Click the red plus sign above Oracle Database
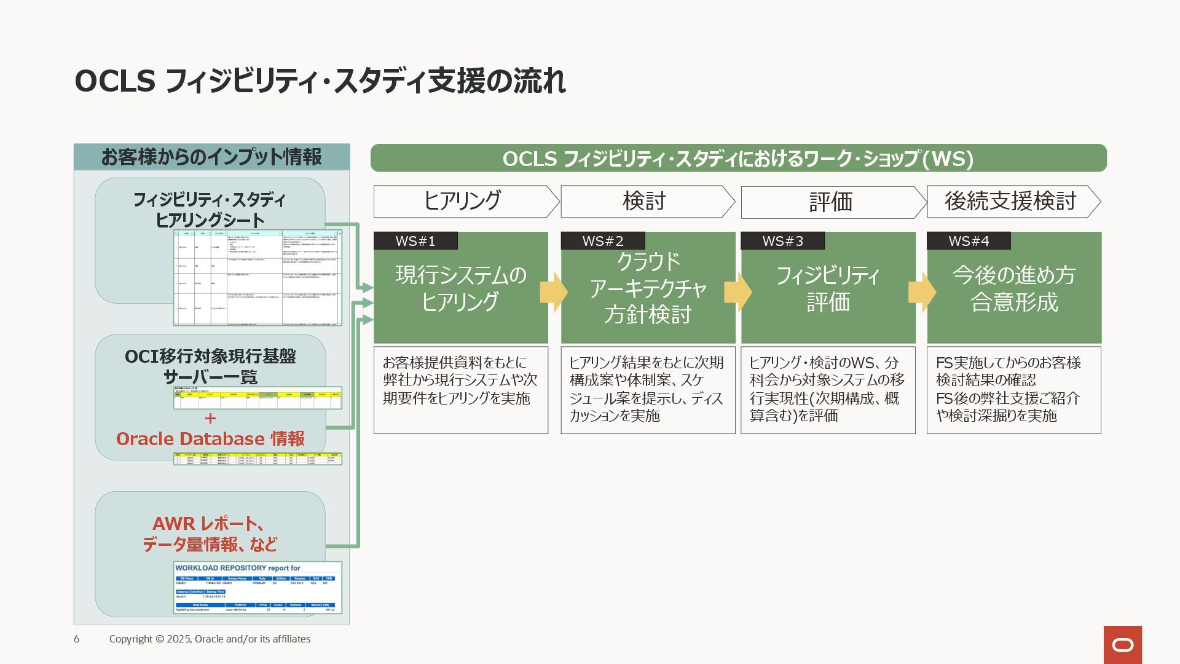This screenshot has height=664, width=1180. [x=210, y=419]
